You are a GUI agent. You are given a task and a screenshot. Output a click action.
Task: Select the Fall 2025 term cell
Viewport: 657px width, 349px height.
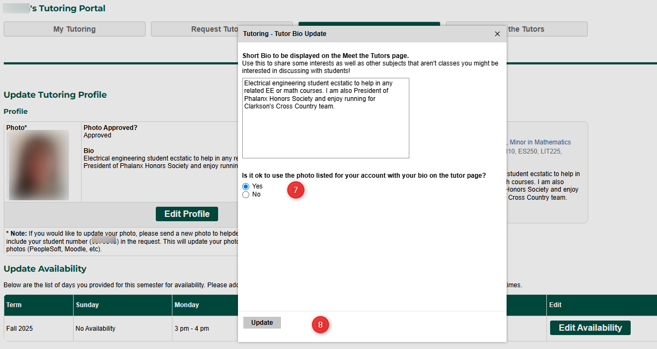[19, 329]
